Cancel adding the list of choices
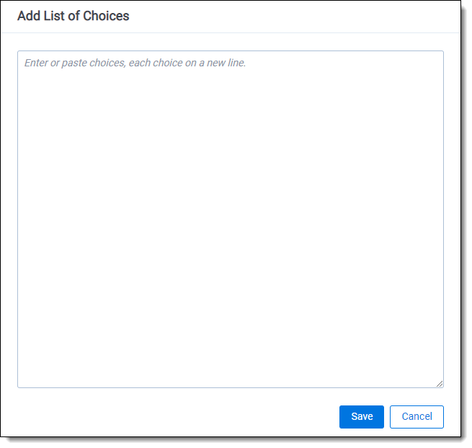This screenshot has height=448, width=472. pos(417,416)
